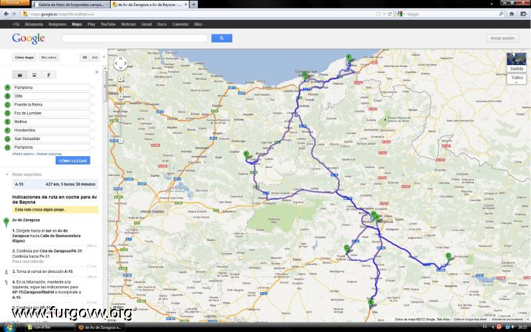The width and height of the screenshot is (531, 332).
Task: Switch to Galería de fotos browser tab
Action: [70, 5]
